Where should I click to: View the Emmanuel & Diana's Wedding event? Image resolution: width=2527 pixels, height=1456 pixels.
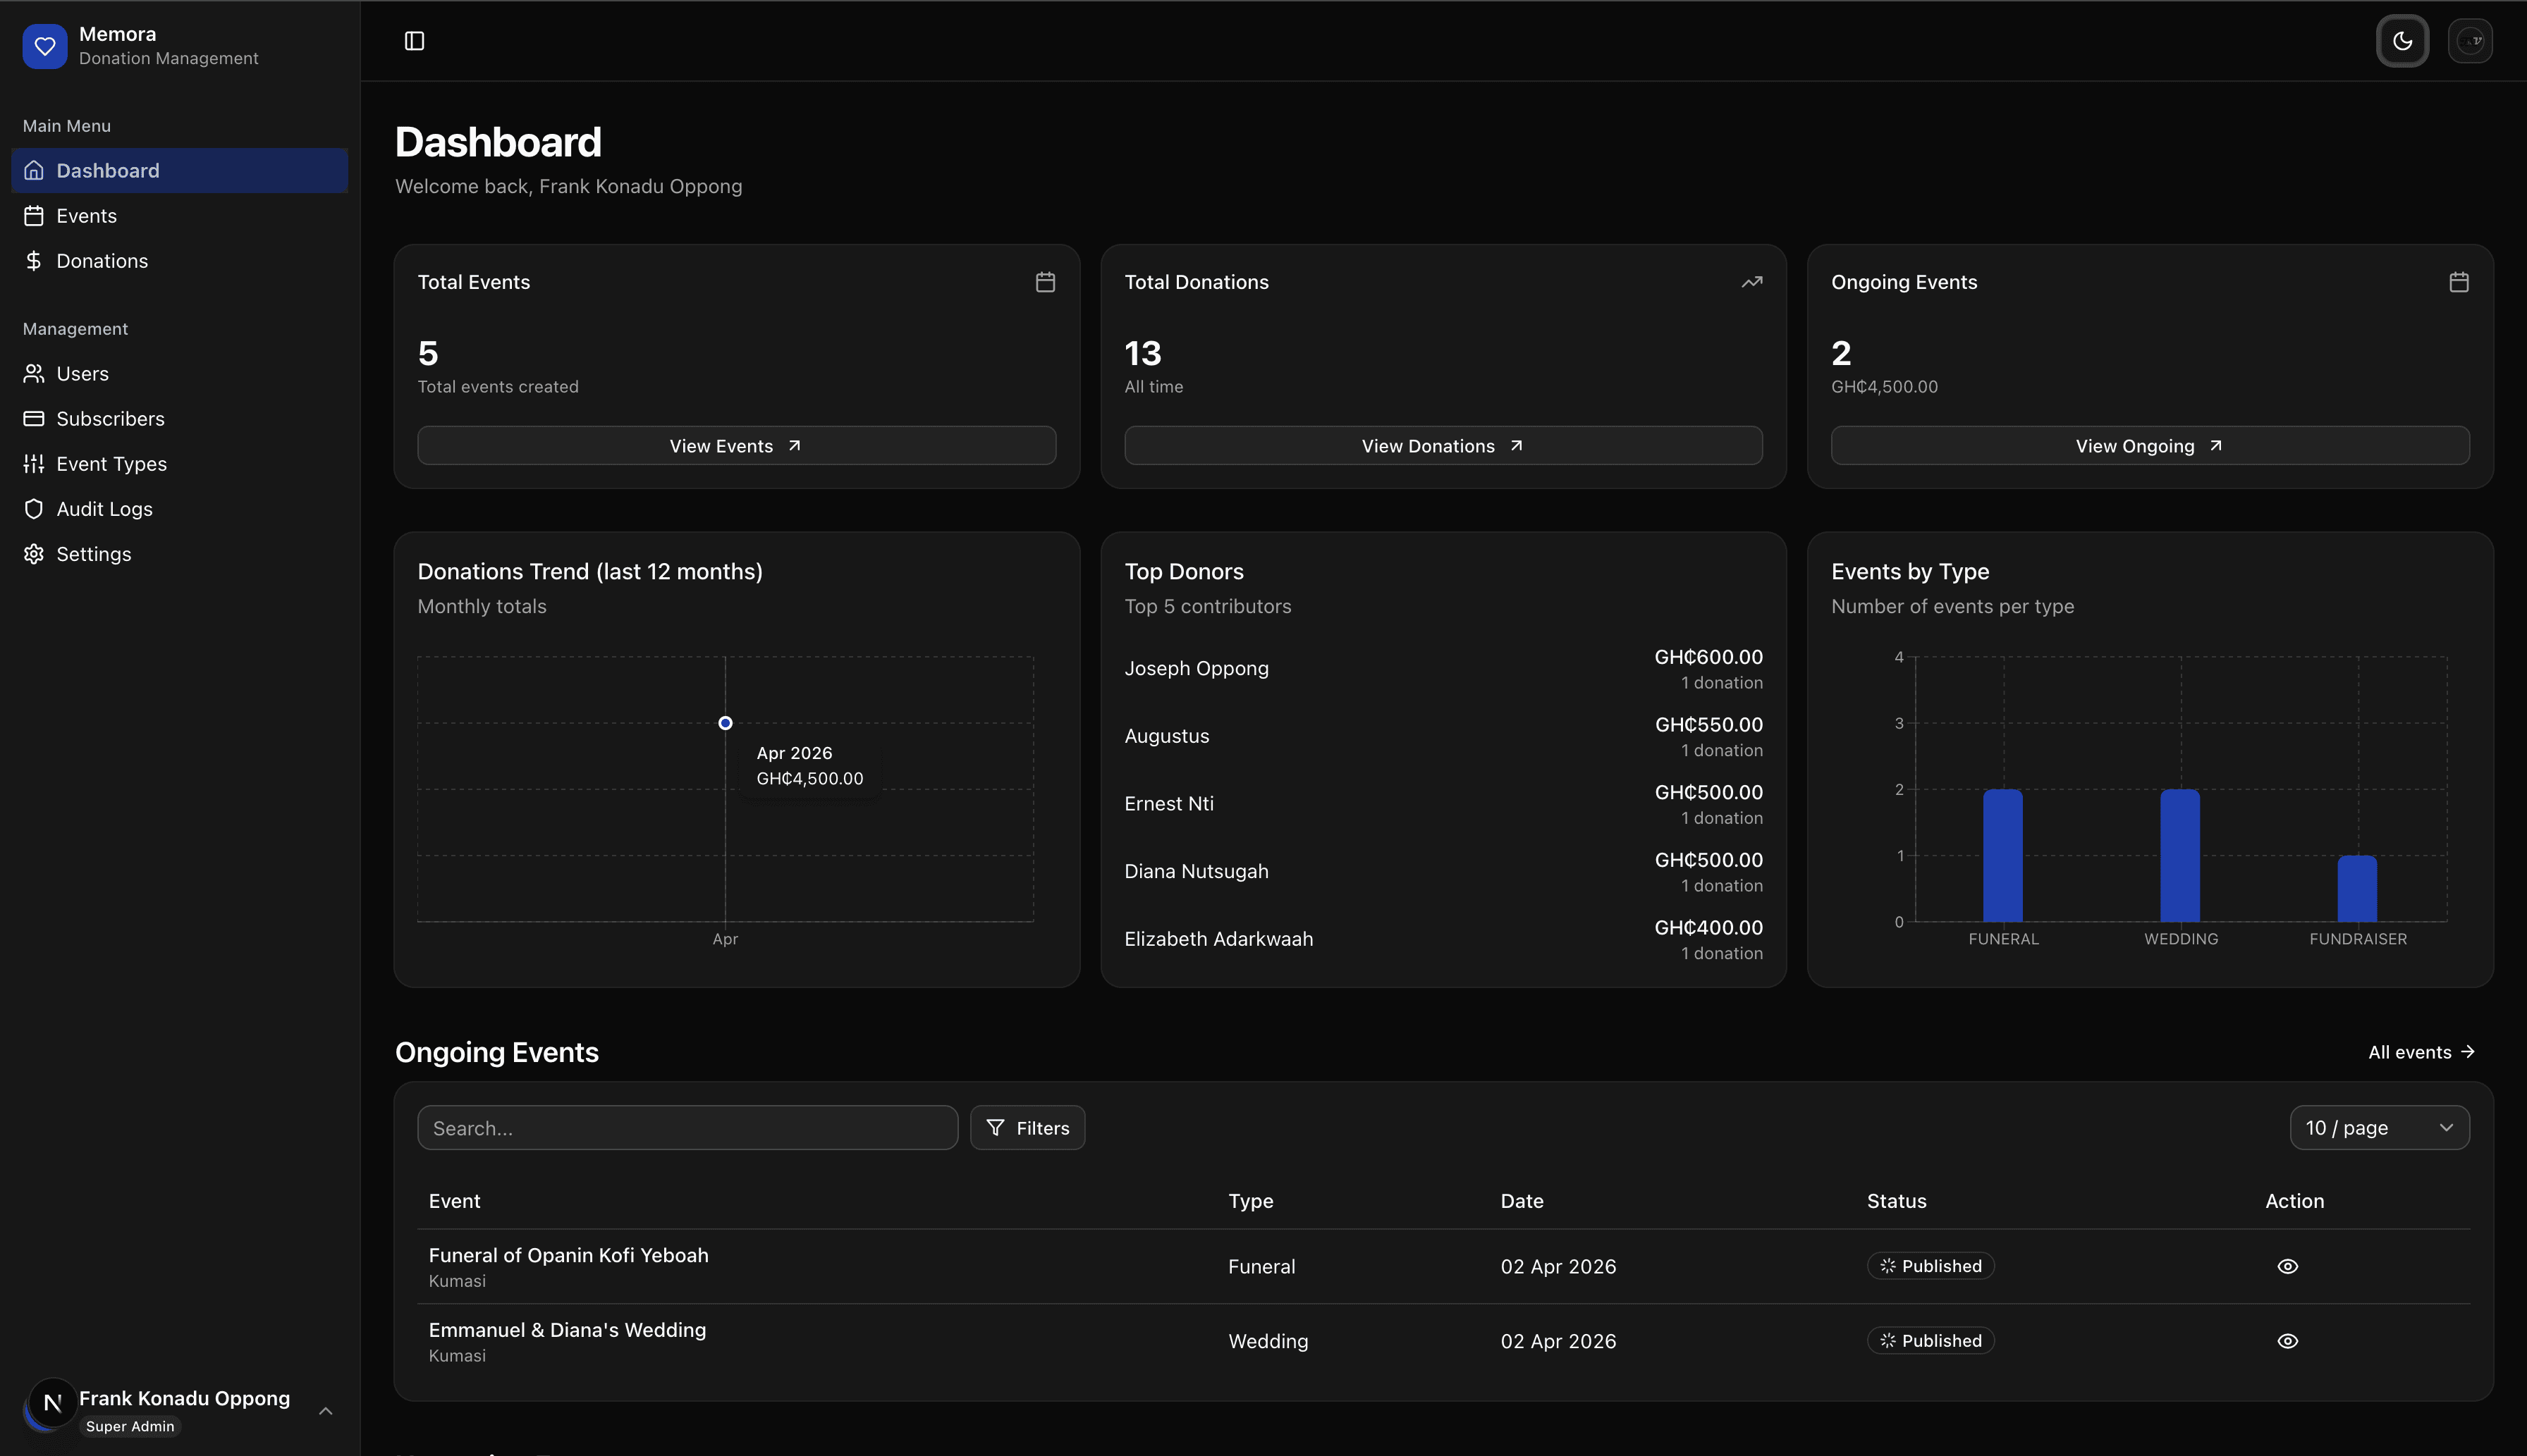click(2289, 1340)
